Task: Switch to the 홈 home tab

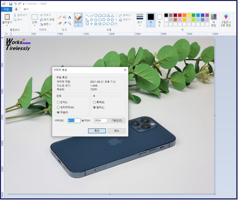Action: click(x=16, y=9)
